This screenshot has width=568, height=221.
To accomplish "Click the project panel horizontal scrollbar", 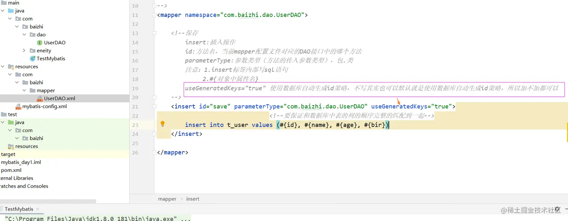I will pos(48,201).
